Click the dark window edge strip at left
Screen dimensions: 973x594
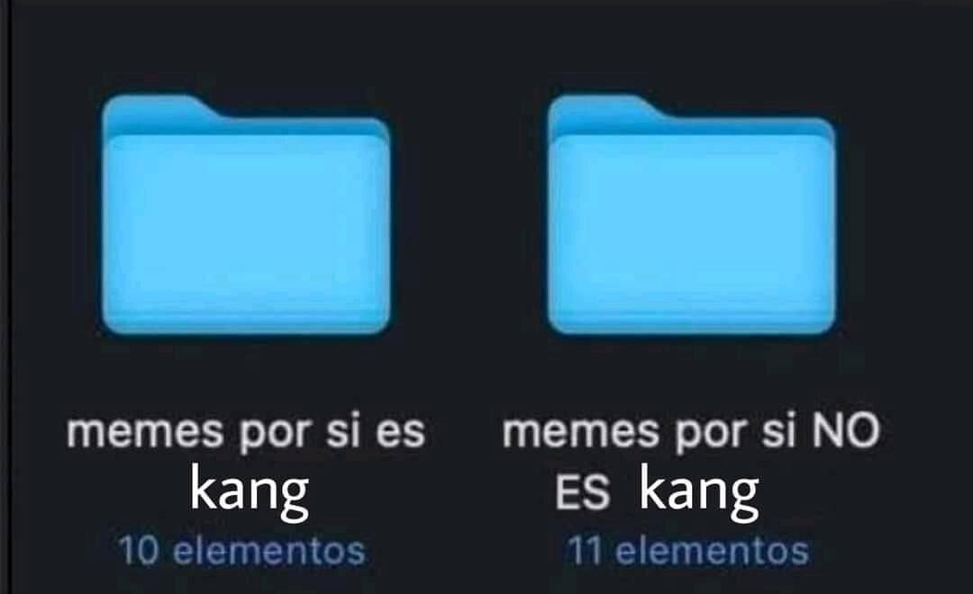click(5, 297)
